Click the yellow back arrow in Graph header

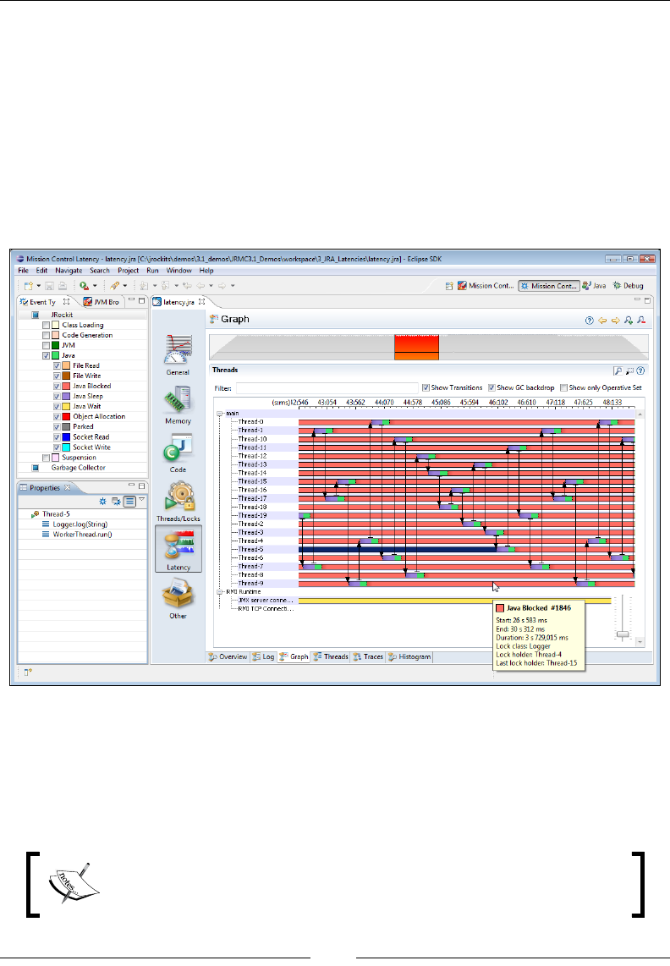602,321
